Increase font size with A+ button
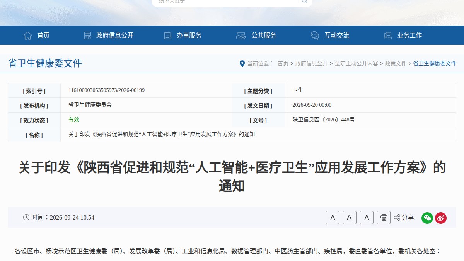Screen dimensions: 464x261 click(333, 218)
